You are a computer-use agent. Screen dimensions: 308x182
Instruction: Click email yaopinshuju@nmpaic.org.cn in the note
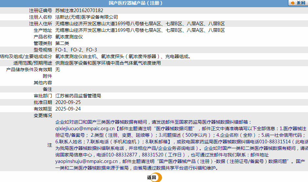tap(86, 161)
